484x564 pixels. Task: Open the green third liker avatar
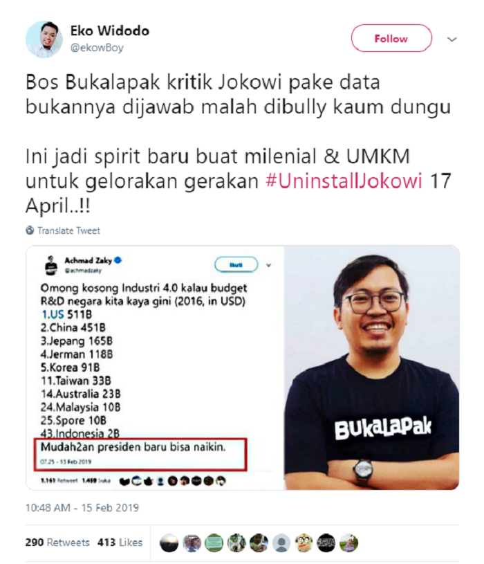(x=214, y=543)
